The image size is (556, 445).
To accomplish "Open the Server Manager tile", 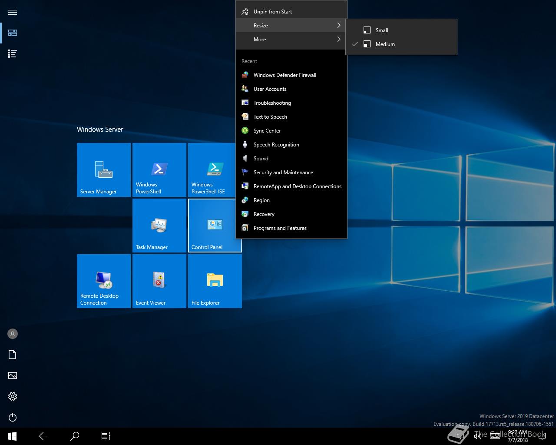I will point(104,170).
